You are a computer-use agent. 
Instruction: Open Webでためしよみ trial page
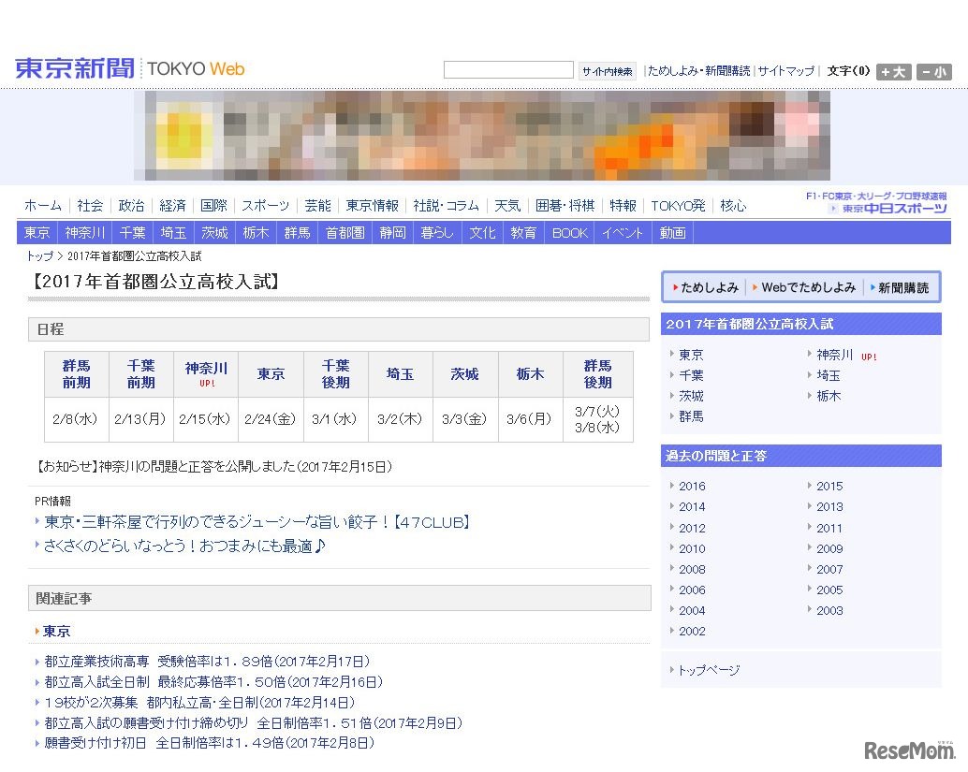click(807, 287)
